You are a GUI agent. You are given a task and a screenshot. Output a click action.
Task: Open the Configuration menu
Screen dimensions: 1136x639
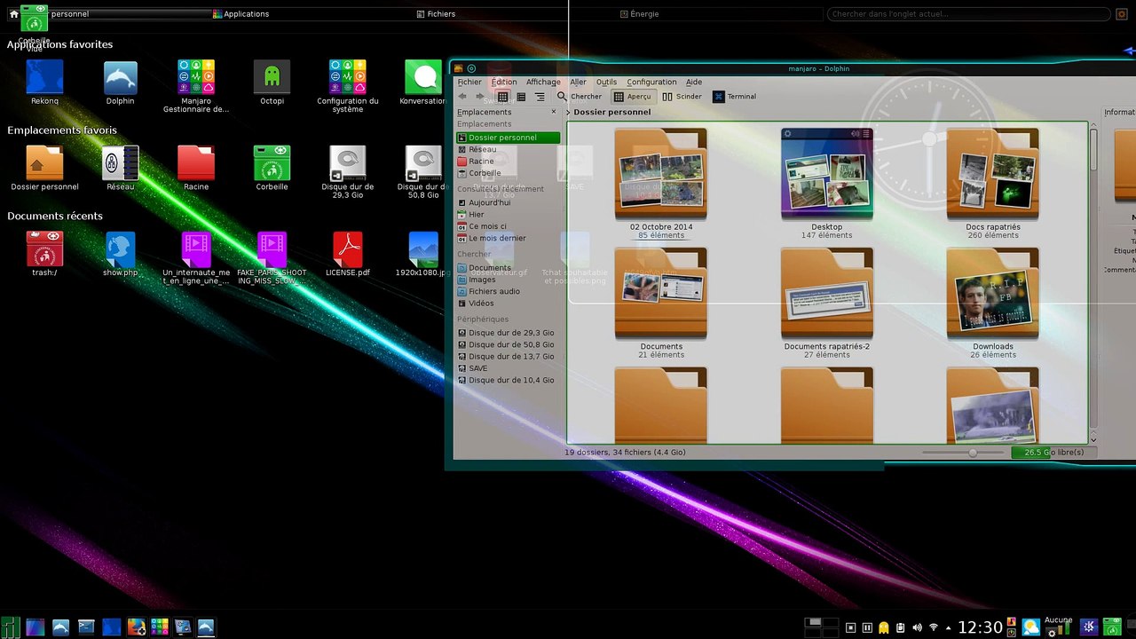point(651,82)
